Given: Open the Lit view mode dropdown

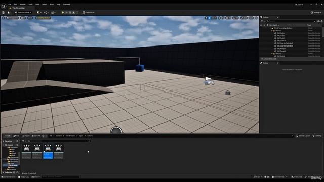Looking at the screenshot, I should [x=23, y=18].
